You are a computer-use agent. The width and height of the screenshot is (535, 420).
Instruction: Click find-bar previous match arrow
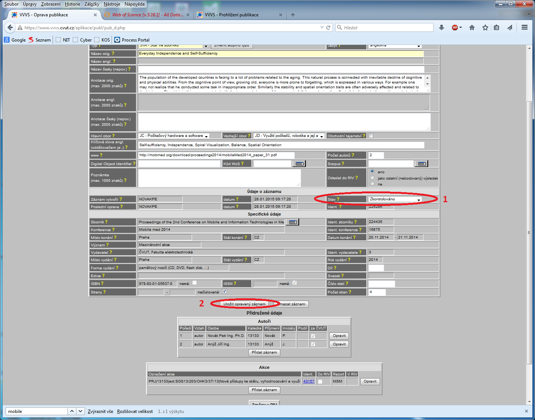pos(72,411)
